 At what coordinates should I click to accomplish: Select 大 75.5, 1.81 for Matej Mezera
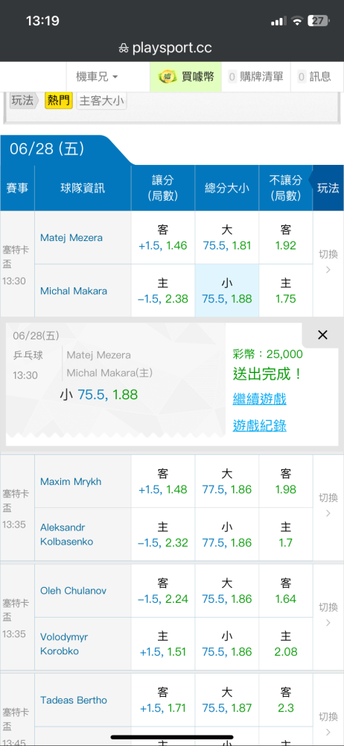(226, 238)
